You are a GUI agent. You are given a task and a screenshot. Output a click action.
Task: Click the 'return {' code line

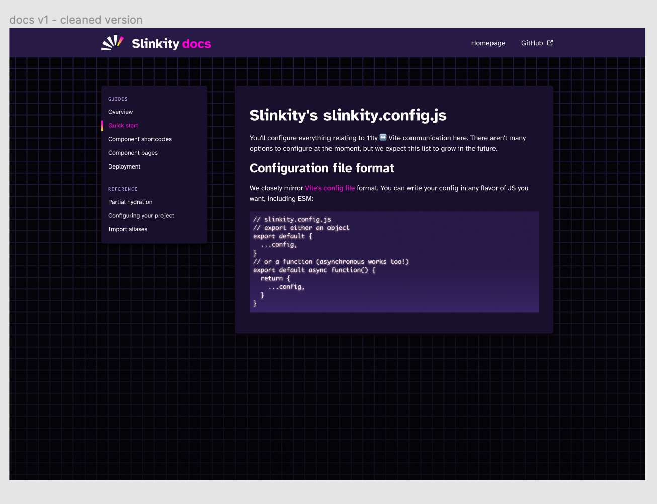[x=275, y=278]
